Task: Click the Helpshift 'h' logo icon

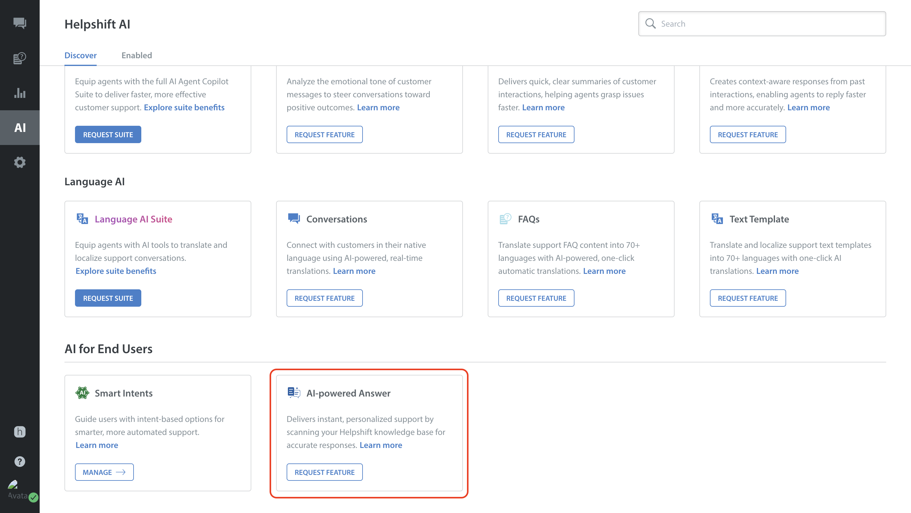Action: 20,431
